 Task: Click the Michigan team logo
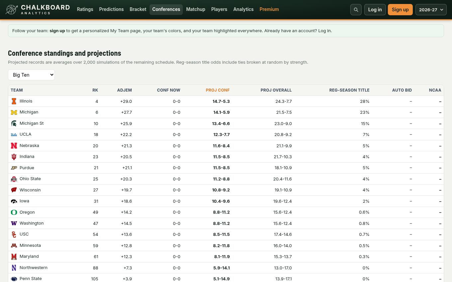point(14,112)
